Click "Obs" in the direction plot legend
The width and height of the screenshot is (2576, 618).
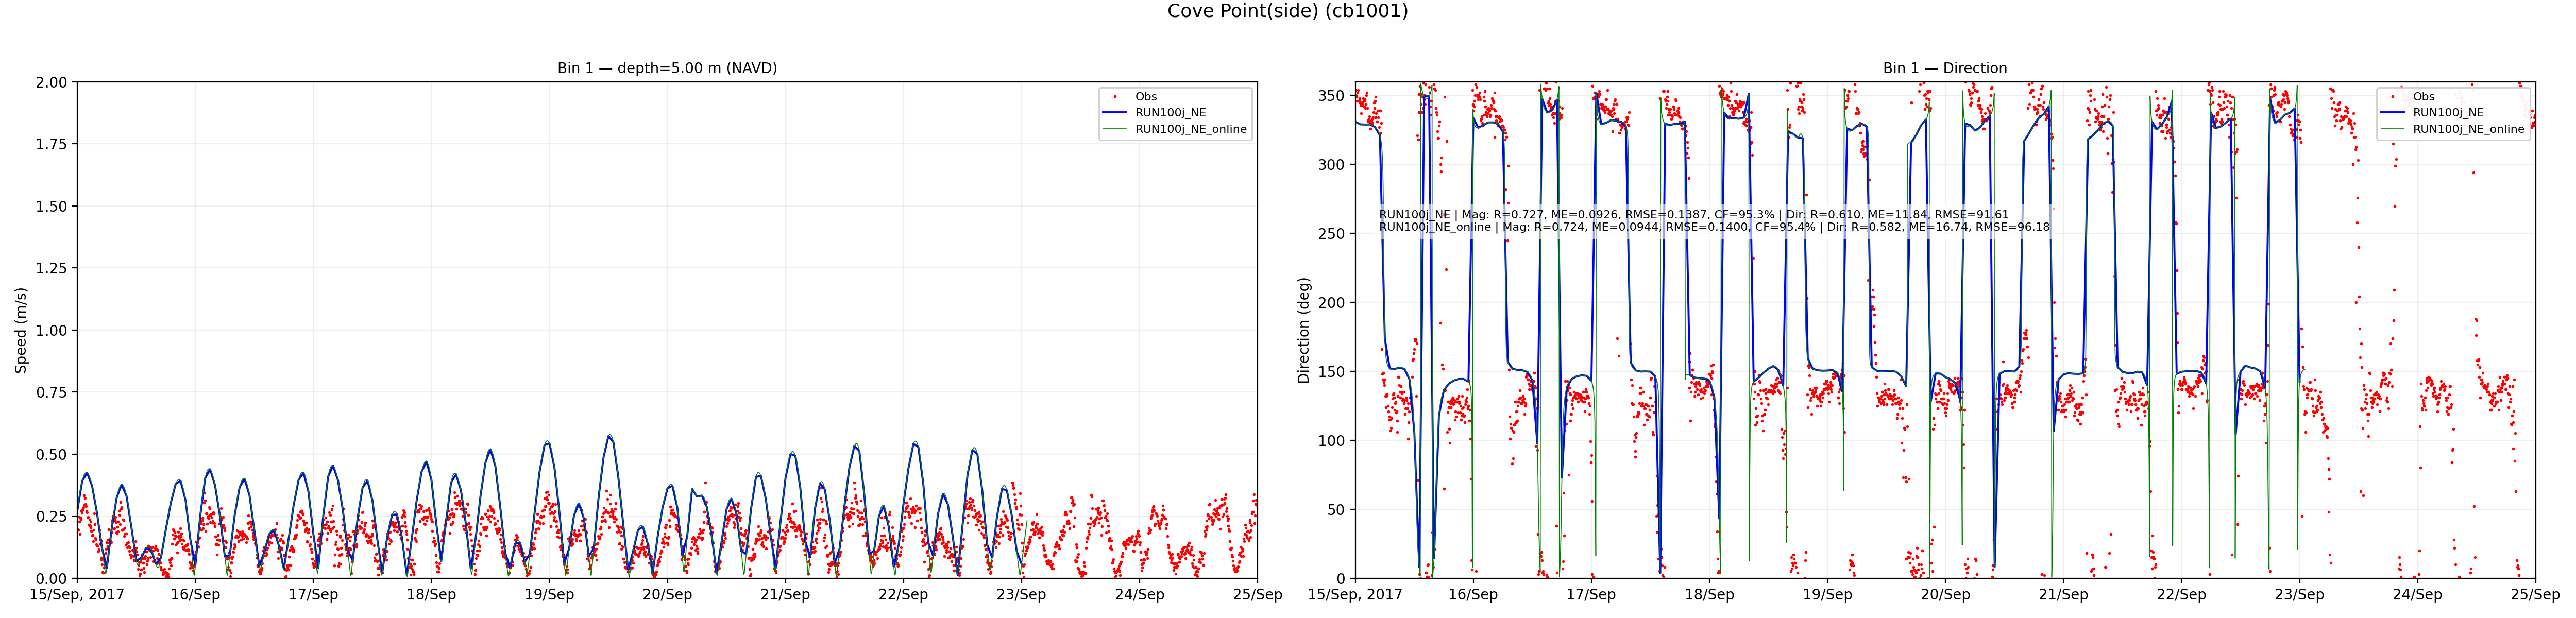[2424, 97]
